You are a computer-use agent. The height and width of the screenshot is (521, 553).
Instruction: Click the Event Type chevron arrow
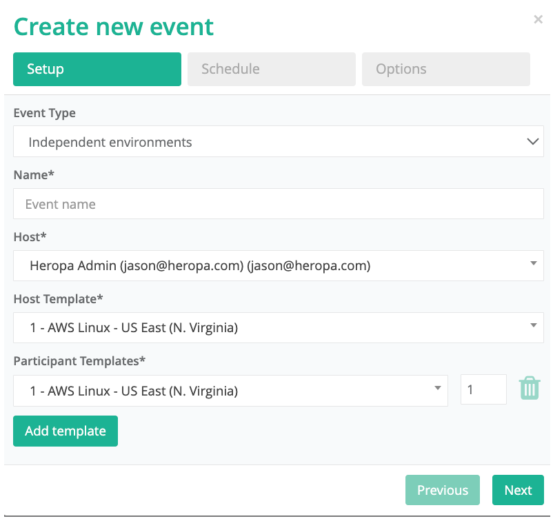click(x=532, y=142)
